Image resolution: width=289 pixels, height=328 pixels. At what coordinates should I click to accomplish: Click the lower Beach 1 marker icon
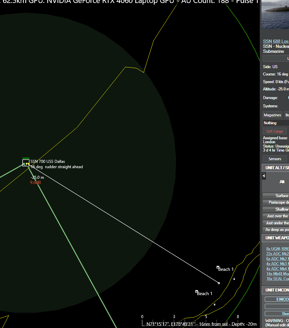(197, 291)
